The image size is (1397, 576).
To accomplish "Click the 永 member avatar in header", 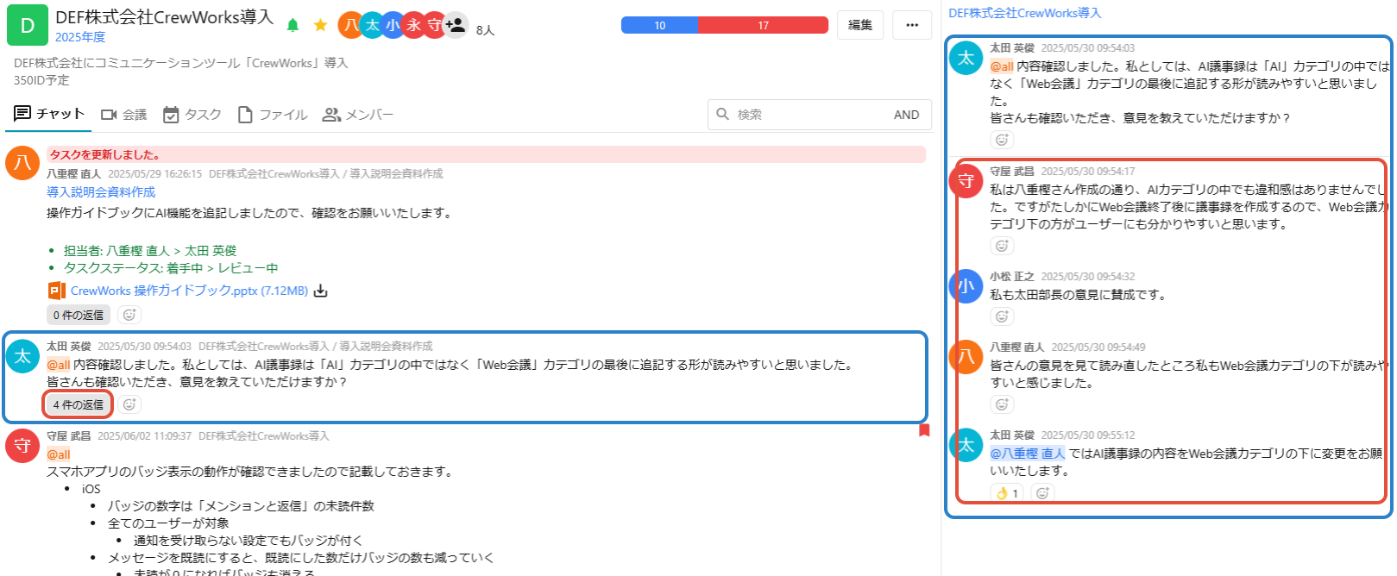I will (x=414, y=25).
